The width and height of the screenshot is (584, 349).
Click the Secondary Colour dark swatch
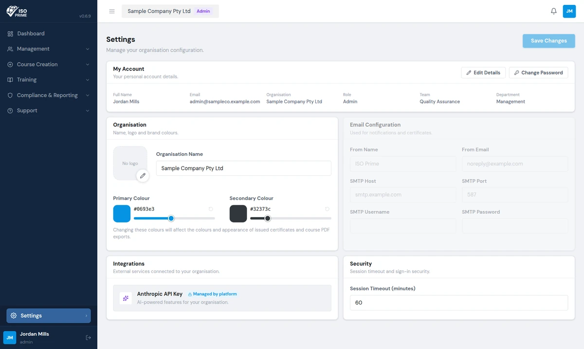click(238, 214)
